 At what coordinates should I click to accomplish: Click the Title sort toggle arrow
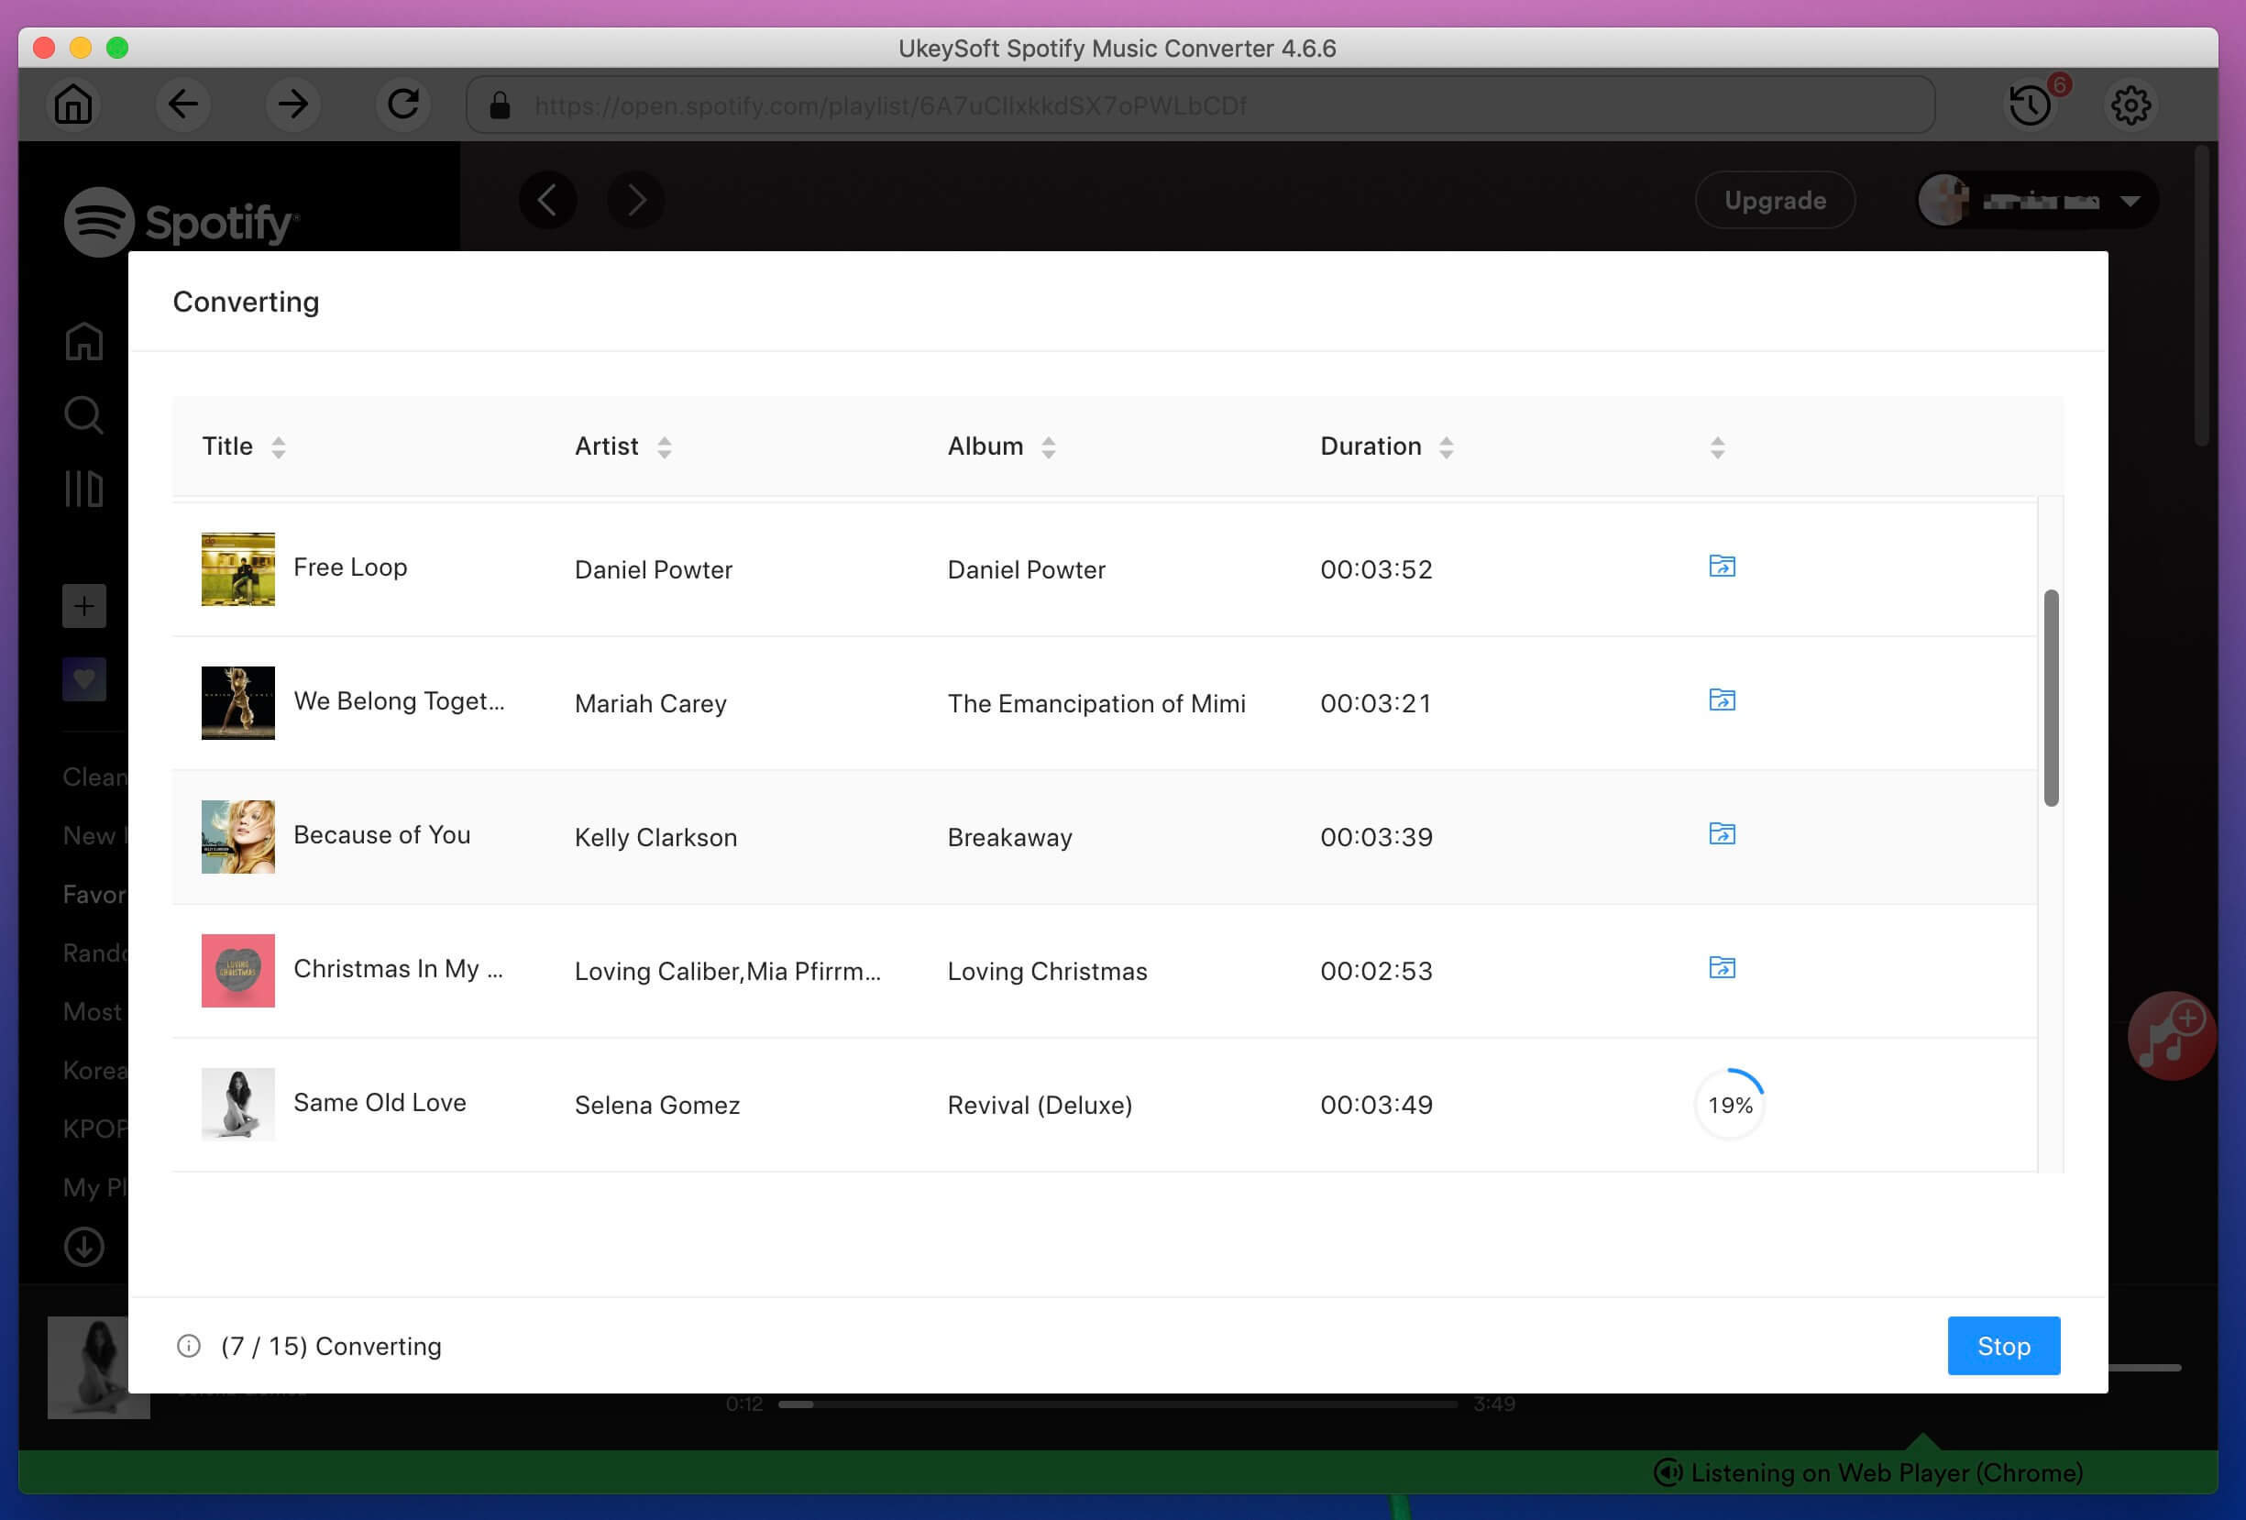point(277,446)
